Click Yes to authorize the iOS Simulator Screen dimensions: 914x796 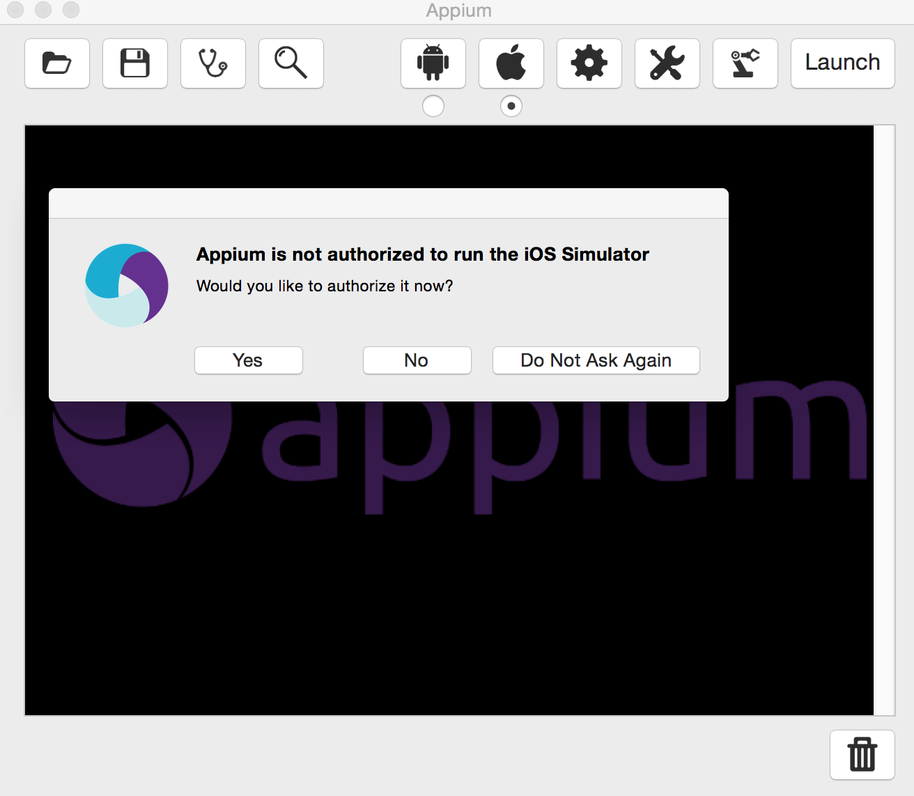[249, 360]
